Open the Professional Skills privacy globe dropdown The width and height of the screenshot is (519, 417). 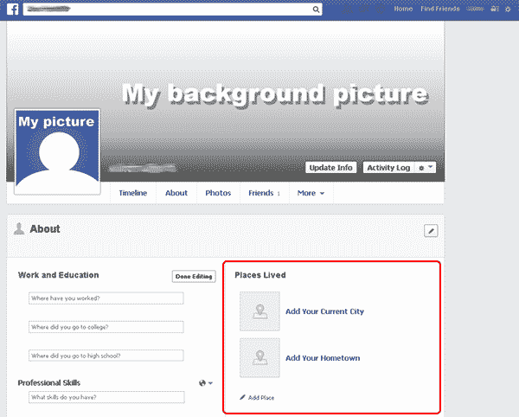pyautogui.click(x=206, y=383)
